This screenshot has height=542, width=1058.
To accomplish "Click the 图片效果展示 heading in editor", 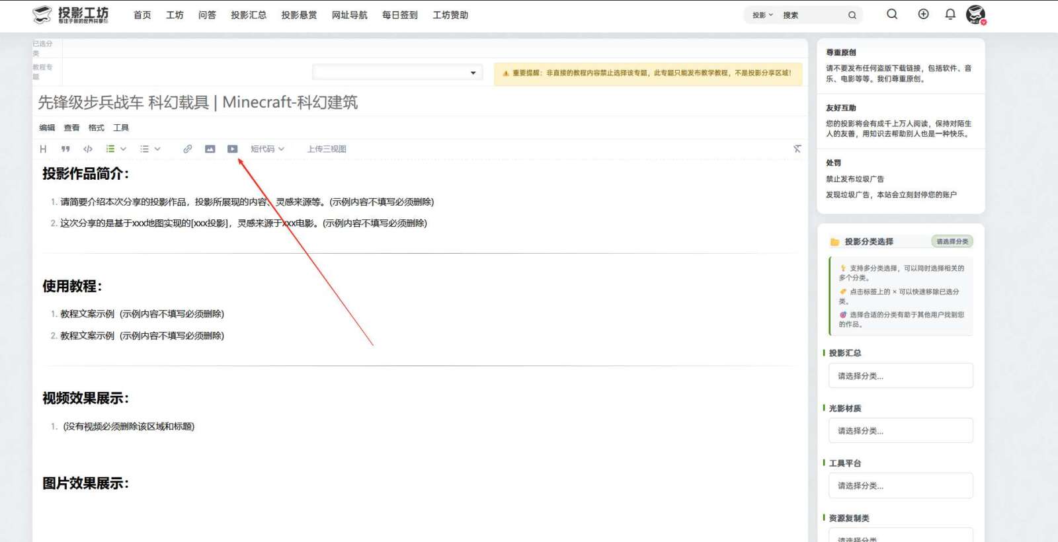I will click(x=86, y=483).
